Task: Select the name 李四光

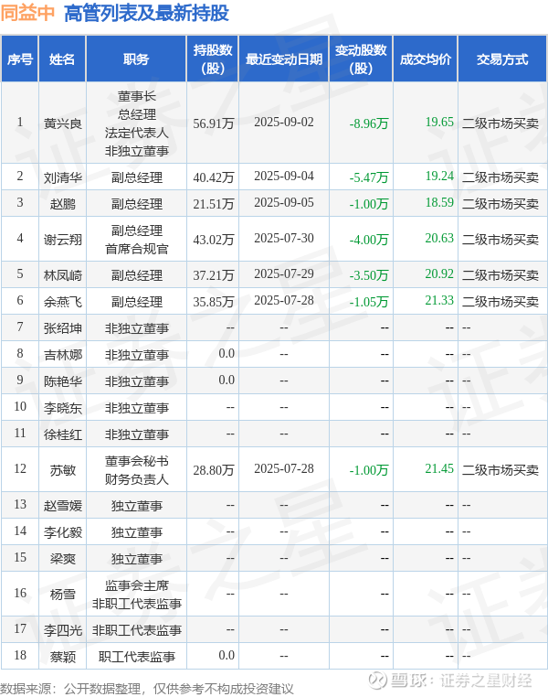Action: click(x=63, y=630)
